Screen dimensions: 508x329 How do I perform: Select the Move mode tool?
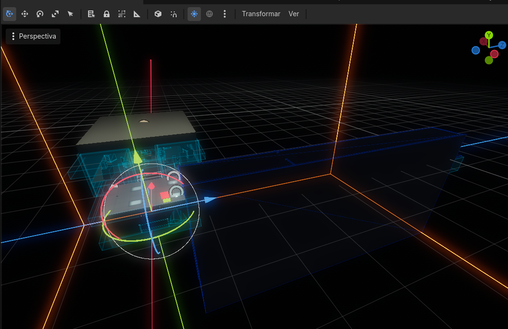(25, 14)
